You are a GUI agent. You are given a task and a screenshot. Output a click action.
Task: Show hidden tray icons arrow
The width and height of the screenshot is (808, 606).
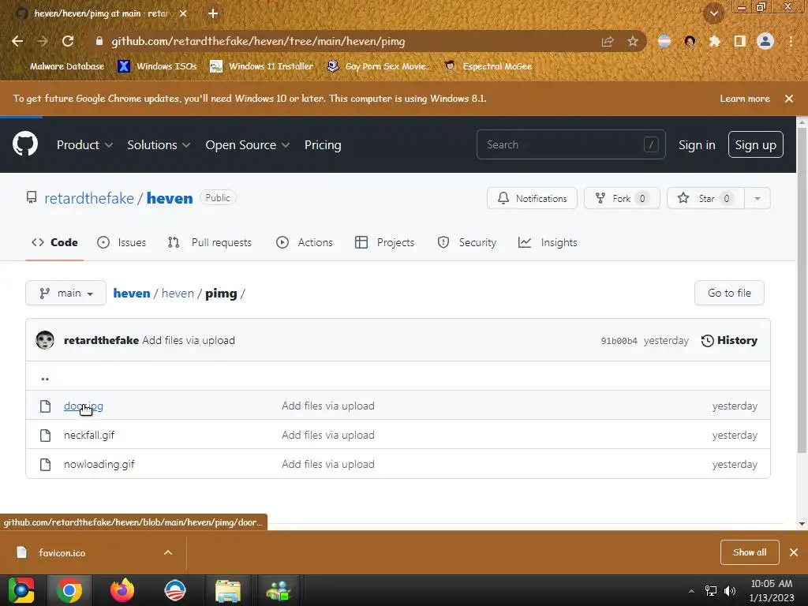pos(691,591)
